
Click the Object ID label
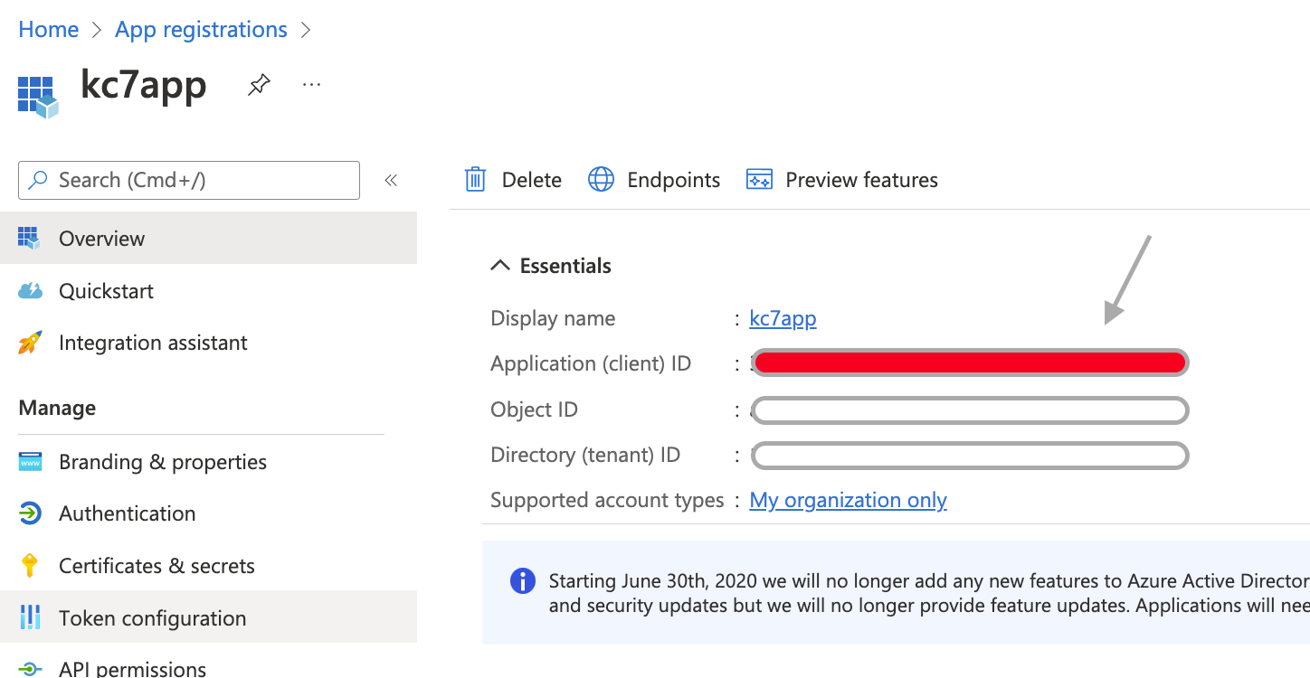534,410
